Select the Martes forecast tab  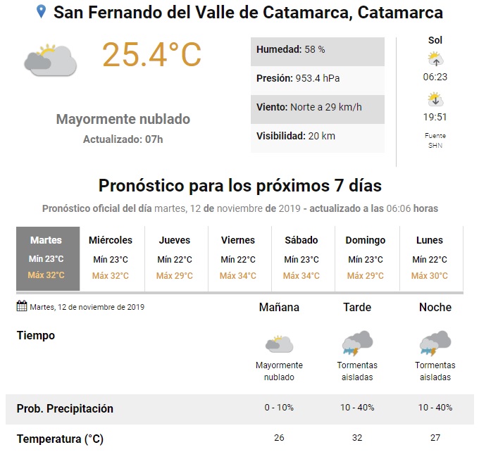pyautogui.click(x=48, y=258)
